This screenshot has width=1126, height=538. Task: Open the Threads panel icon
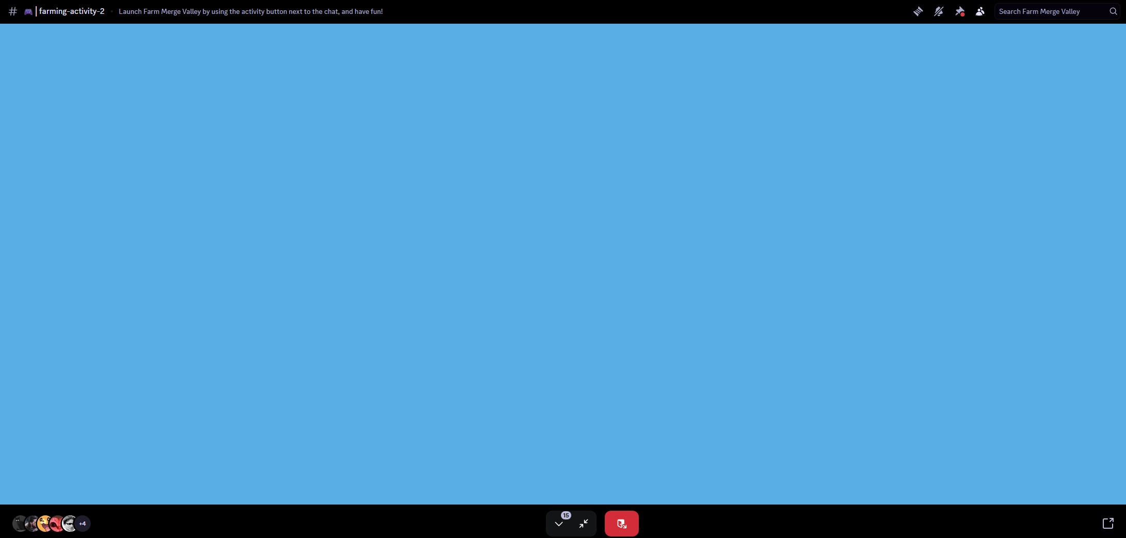click(x=918, y=11)
